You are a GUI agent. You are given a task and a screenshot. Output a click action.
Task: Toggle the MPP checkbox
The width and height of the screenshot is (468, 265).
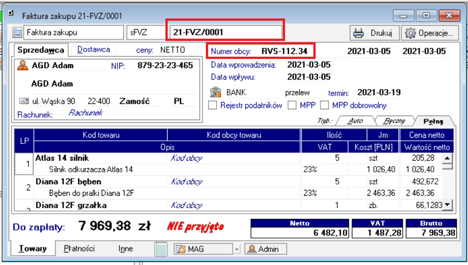click(292, 106)
